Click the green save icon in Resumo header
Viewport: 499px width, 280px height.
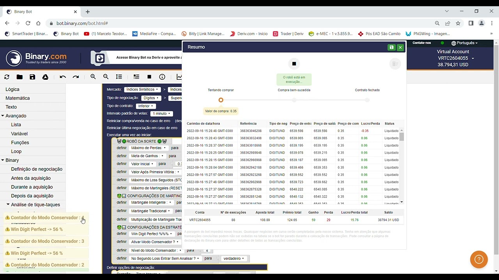coord(391,47)
